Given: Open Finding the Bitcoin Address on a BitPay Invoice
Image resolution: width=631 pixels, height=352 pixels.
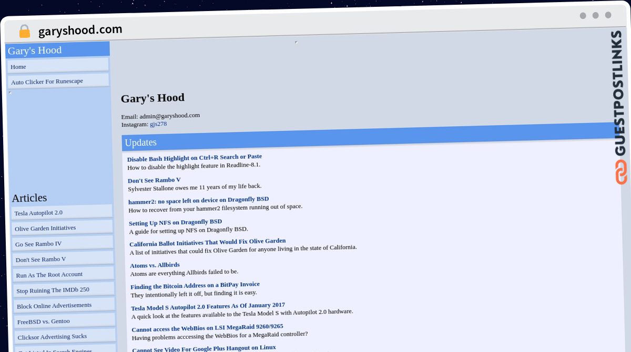Looking at the screenshot, I should (195, 285).
